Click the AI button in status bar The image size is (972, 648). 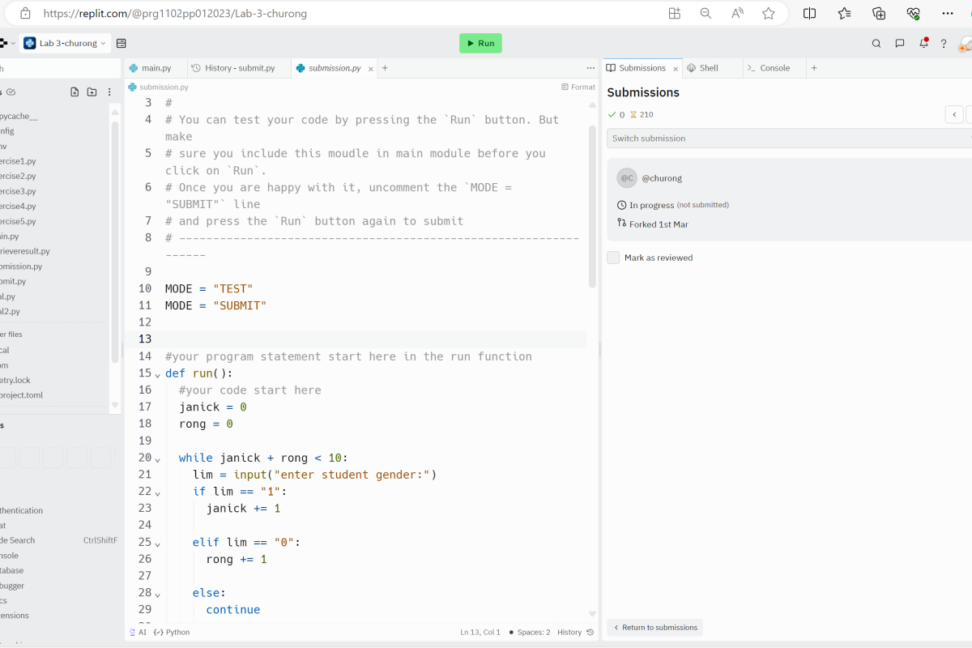click(x=138, y=632)
